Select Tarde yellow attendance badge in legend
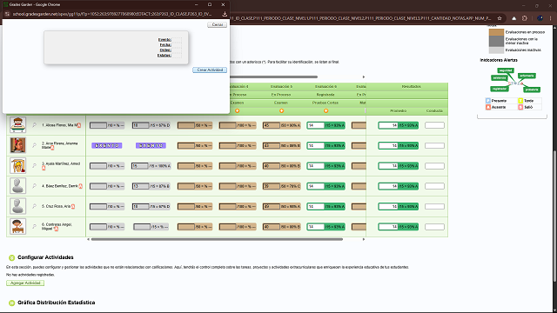Screen dimensions: 557x313 (520, 101)
